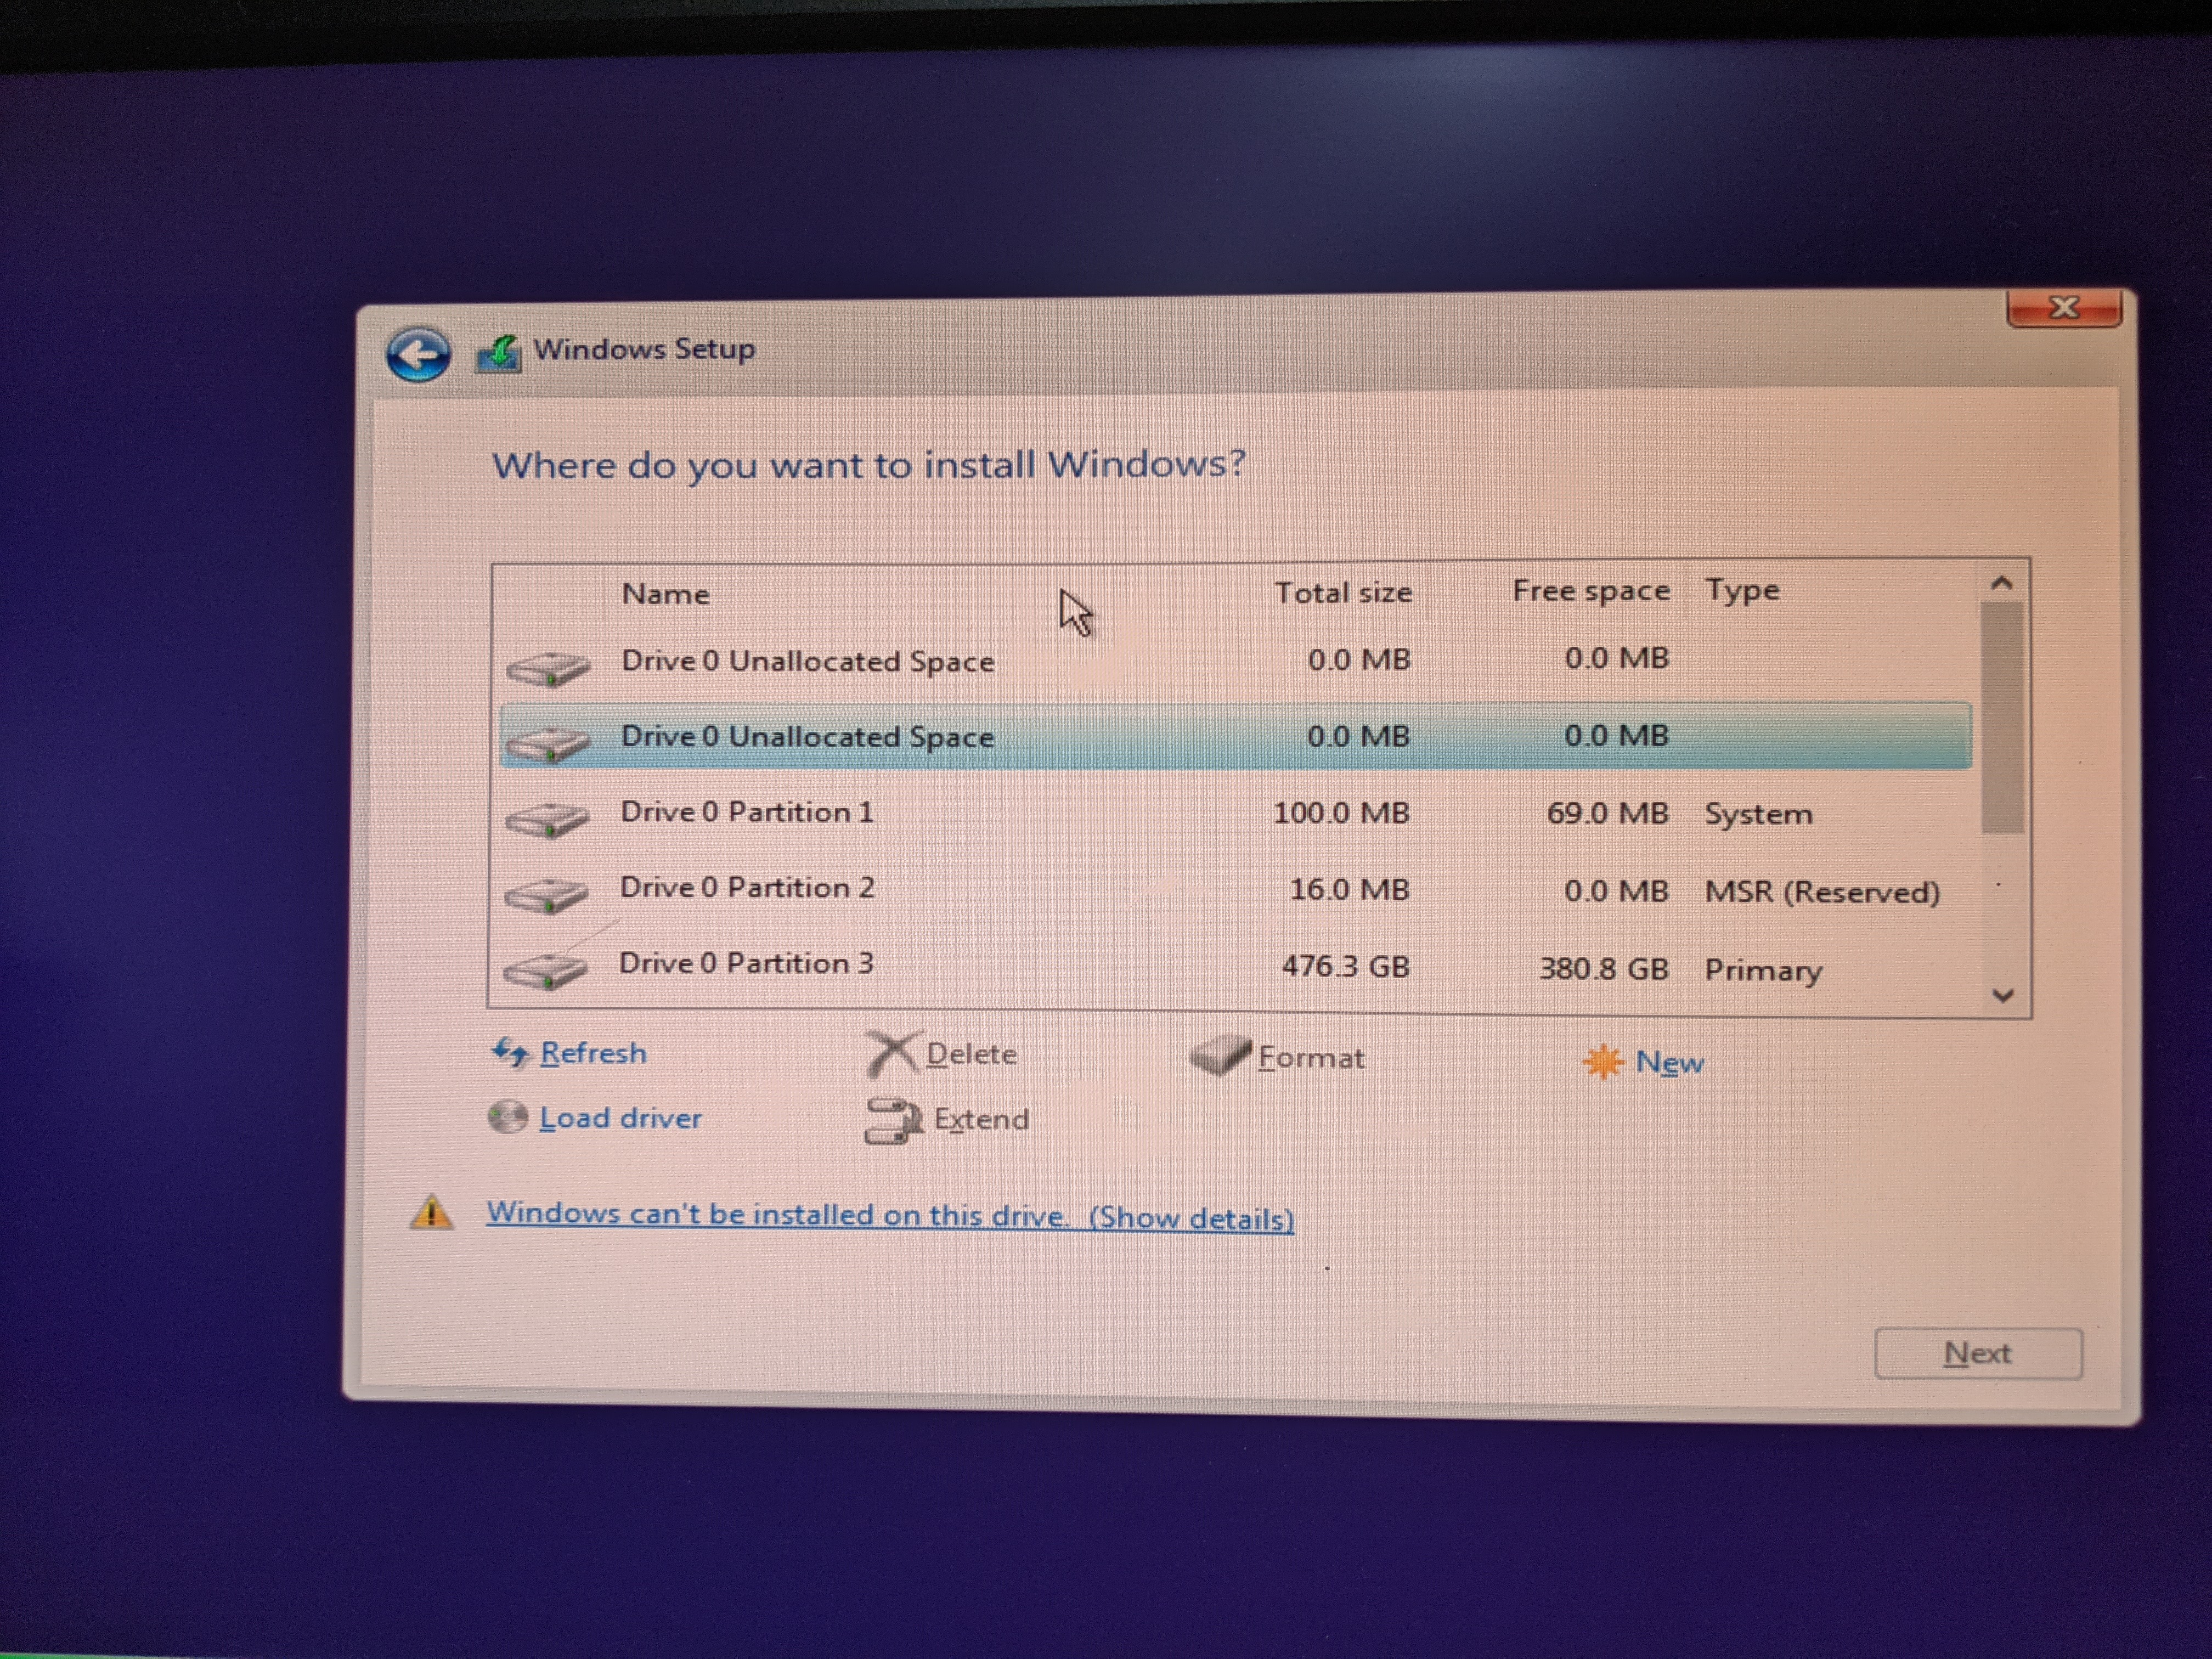
Task: Click drive icon beside Partition 3
Action: (545, 969)
